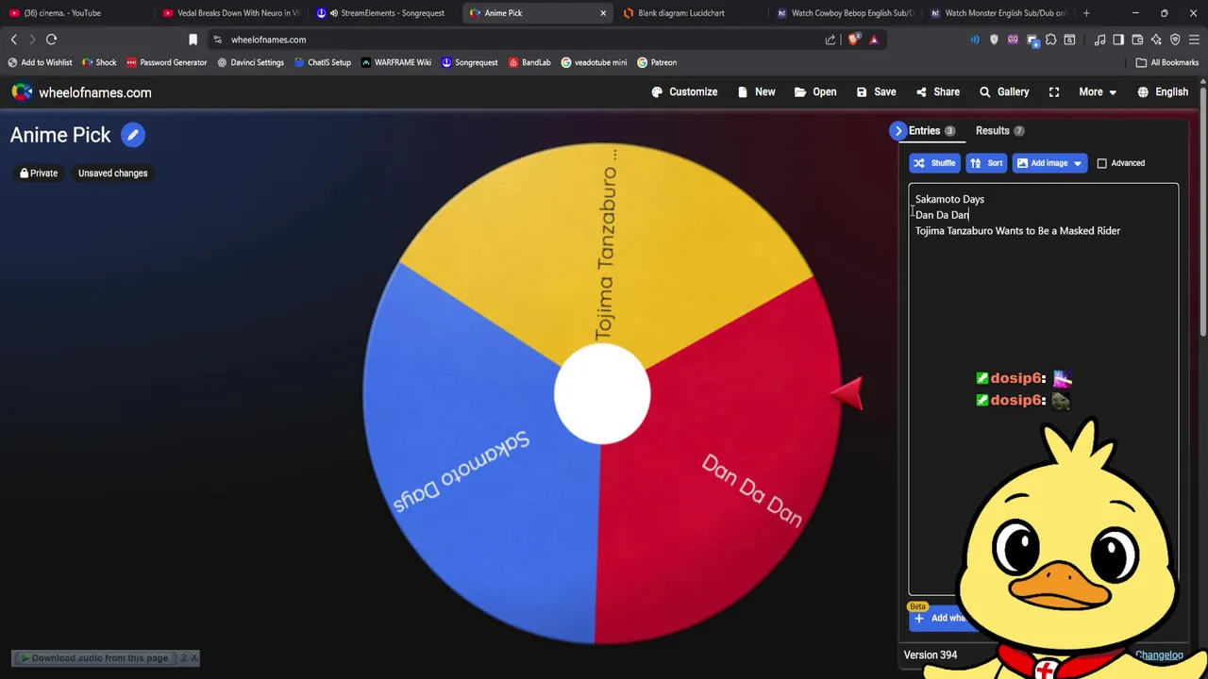Spin the wheel by clicking its white center
The width and height of the screenshot is (1208, 679).
(602, 394)
